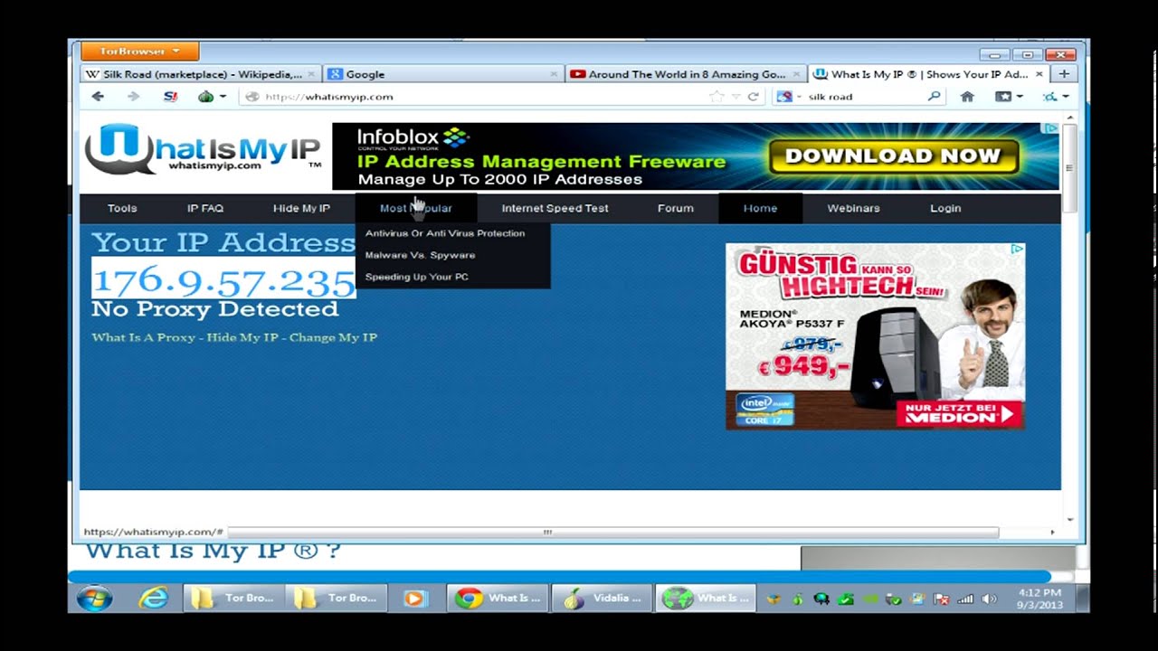The image size is (1158, 651).
Task: Close the Google tab
Action: click(x=553, y=74)
